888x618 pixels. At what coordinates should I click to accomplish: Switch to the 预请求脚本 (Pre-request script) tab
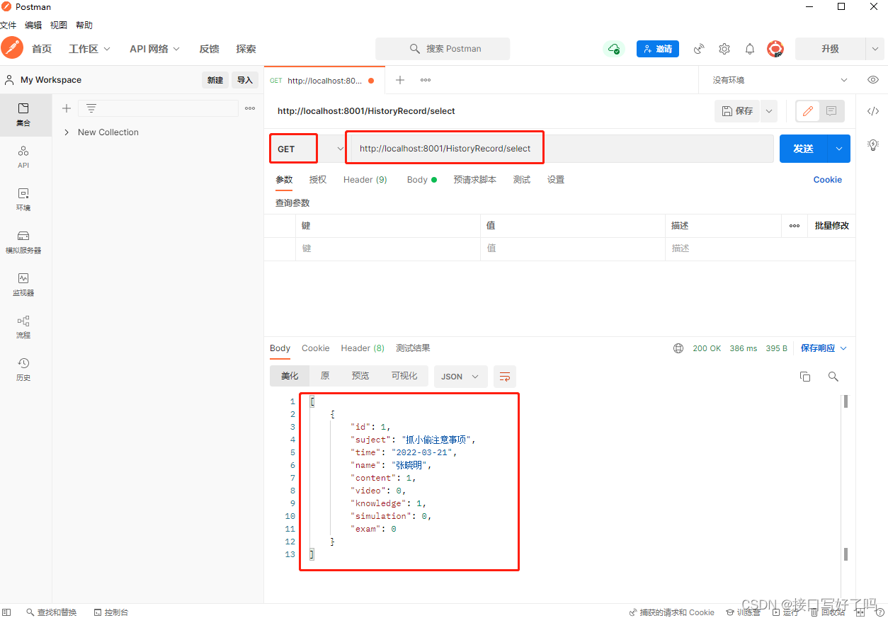pyautogui.click(x=475, y=180)
